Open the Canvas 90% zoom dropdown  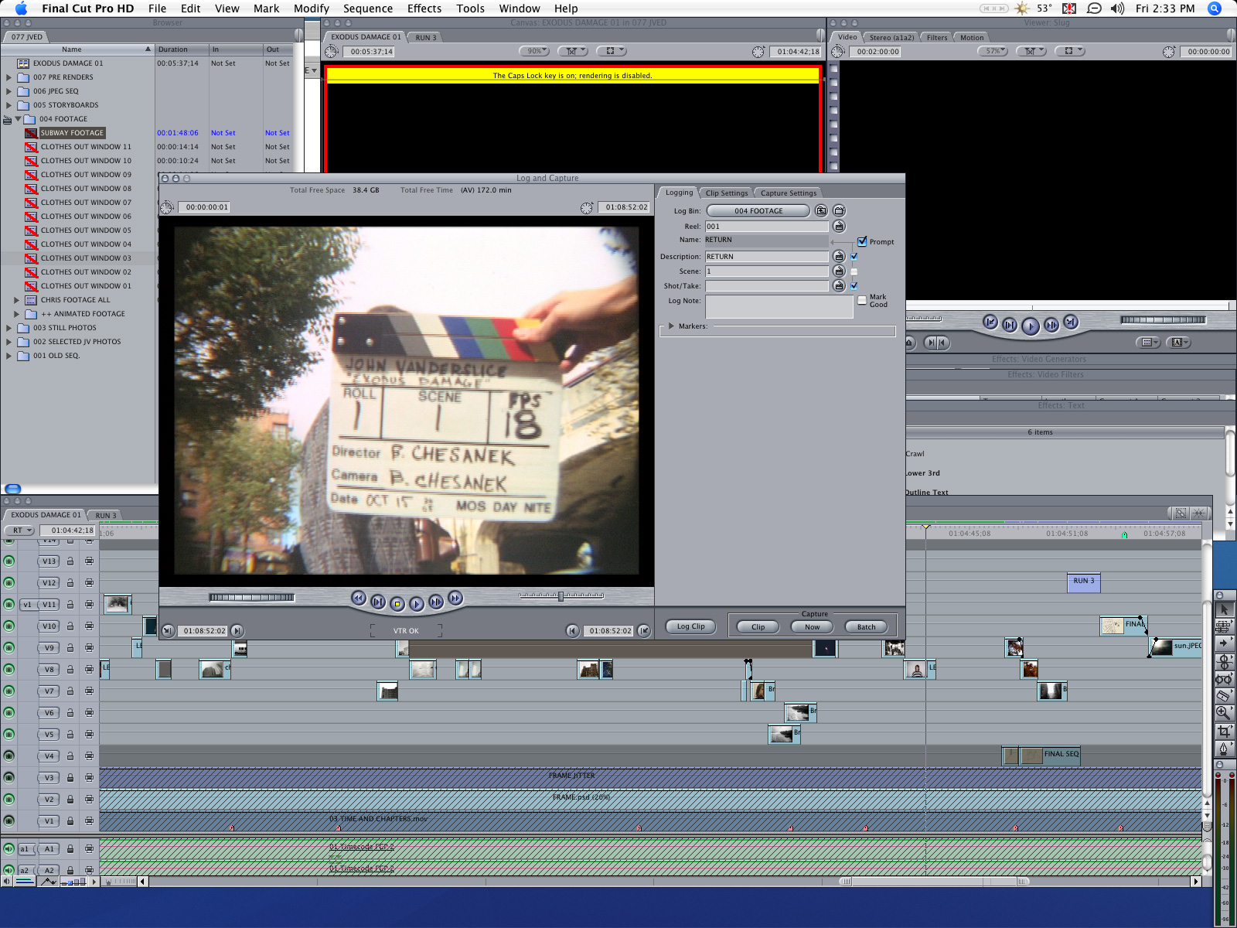tap(534, 51)
